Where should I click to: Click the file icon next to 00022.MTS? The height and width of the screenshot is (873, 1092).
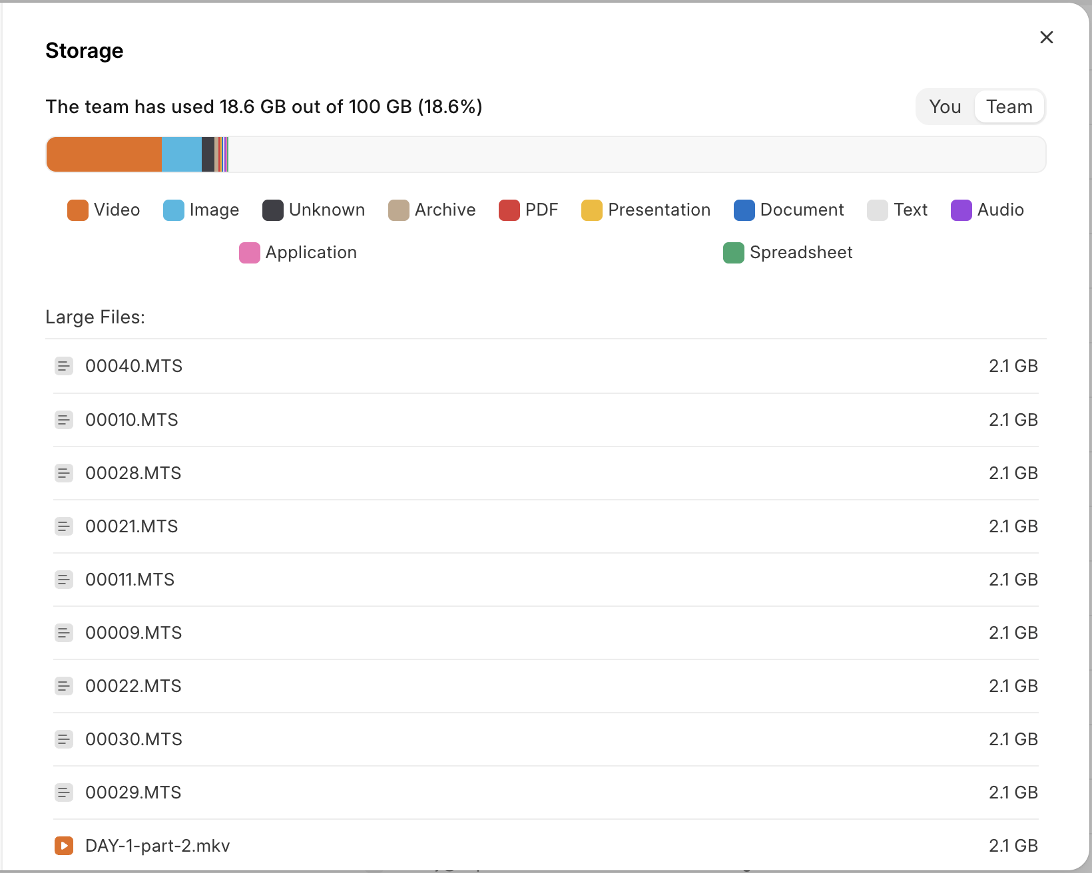point(64,686)
